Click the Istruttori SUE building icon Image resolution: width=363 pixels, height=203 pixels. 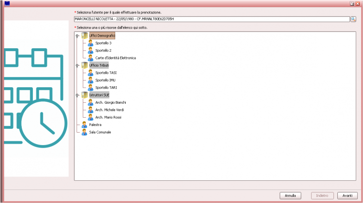(x=85, y=95)
